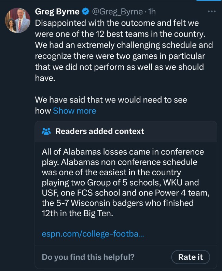Expand the tweet with Show more
Image resolution: width=222 pixels, height=271 pixels.
pos(74,111)
